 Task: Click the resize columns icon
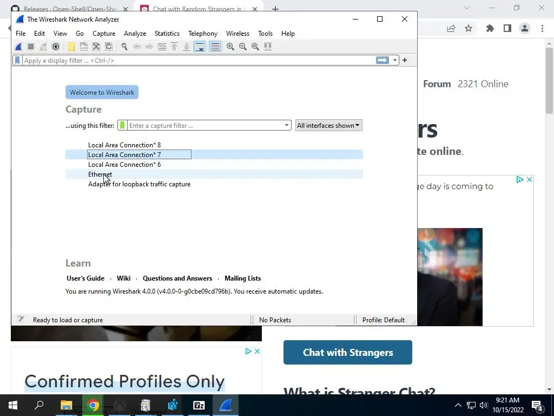(268, 47)
